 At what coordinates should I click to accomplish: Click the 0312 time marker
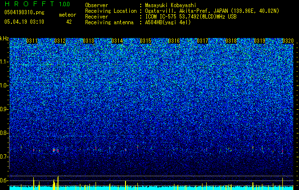tap(60, 41)
